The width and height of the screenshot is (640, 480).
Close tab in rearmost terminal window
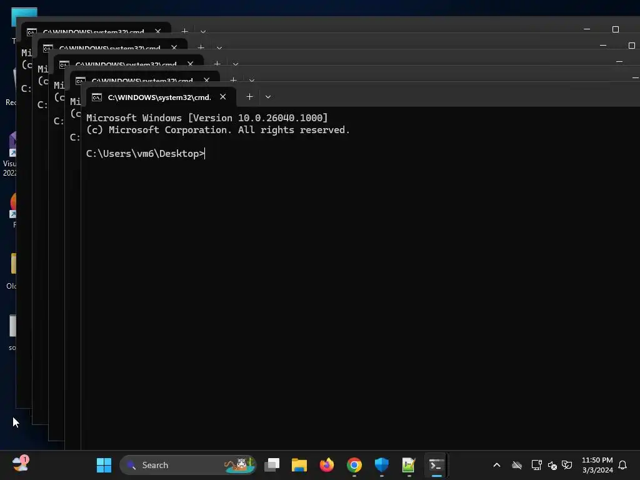pyautogui.click(x=158, y=31)
